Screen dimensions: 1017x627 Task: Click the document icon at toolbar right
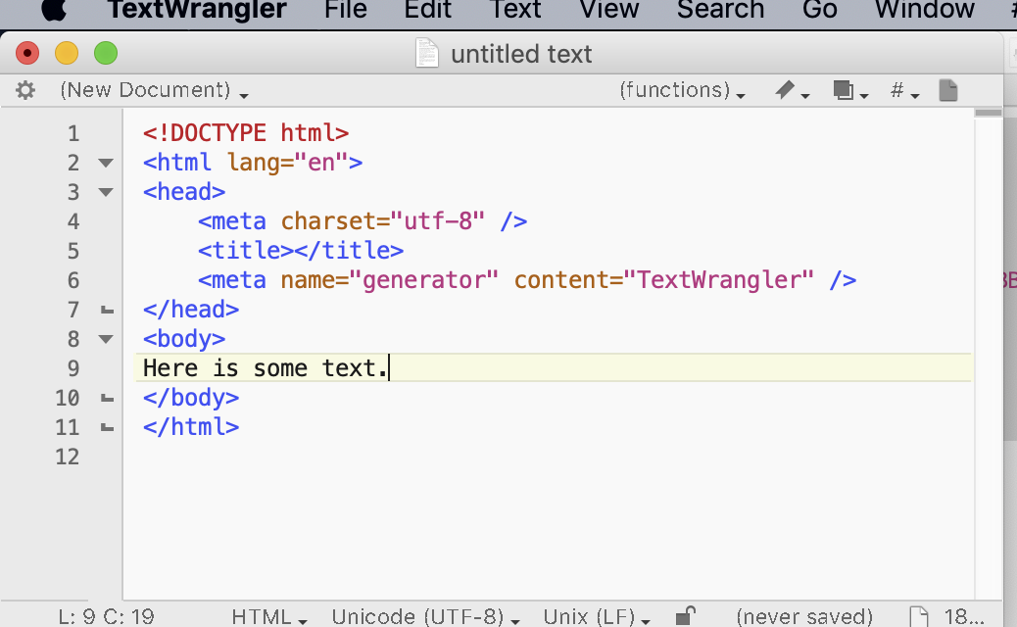[946, 89]
